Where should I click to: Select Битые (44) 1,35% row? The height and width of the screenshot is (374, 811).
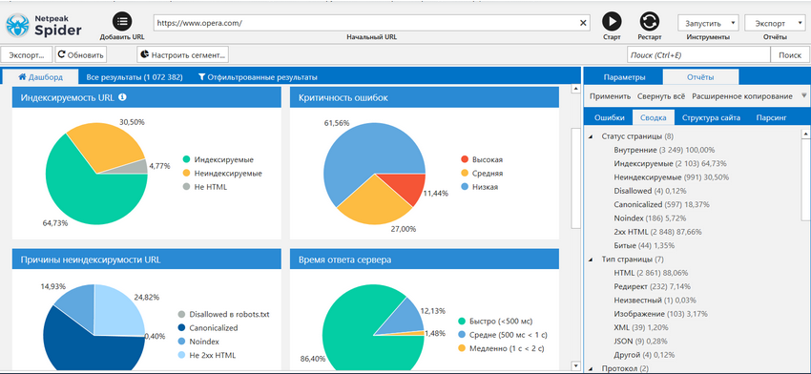pyautogui.click(x=644, y=245)
